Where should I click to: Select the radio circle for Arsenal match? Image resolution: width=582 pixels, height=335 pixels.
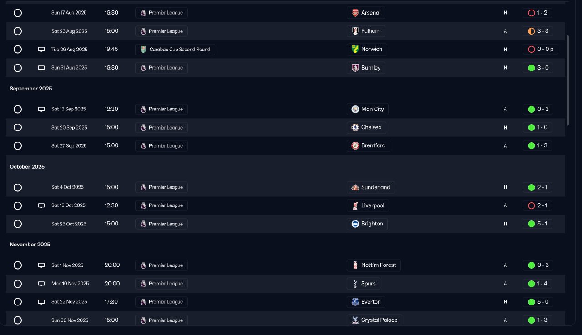[x=18, y=13]
